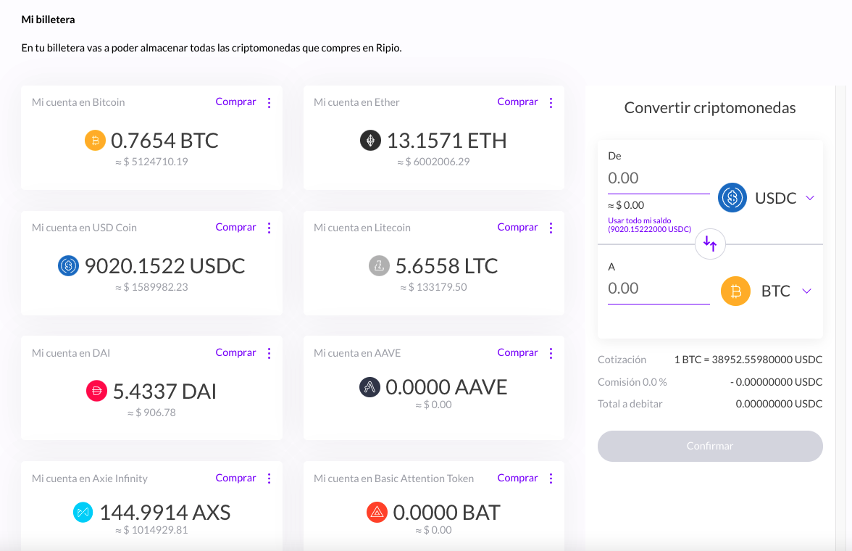Click Comprar on the Ether account
852x551 pixels.
pos(517,101)
